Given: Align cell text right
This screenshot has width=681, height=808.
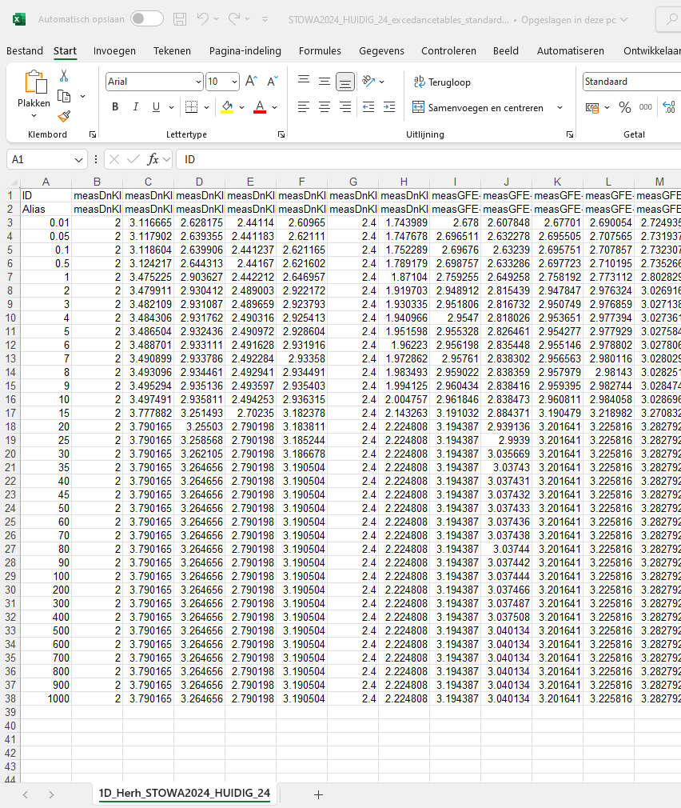Looking at the screenshot, I should tap(344, 107).
